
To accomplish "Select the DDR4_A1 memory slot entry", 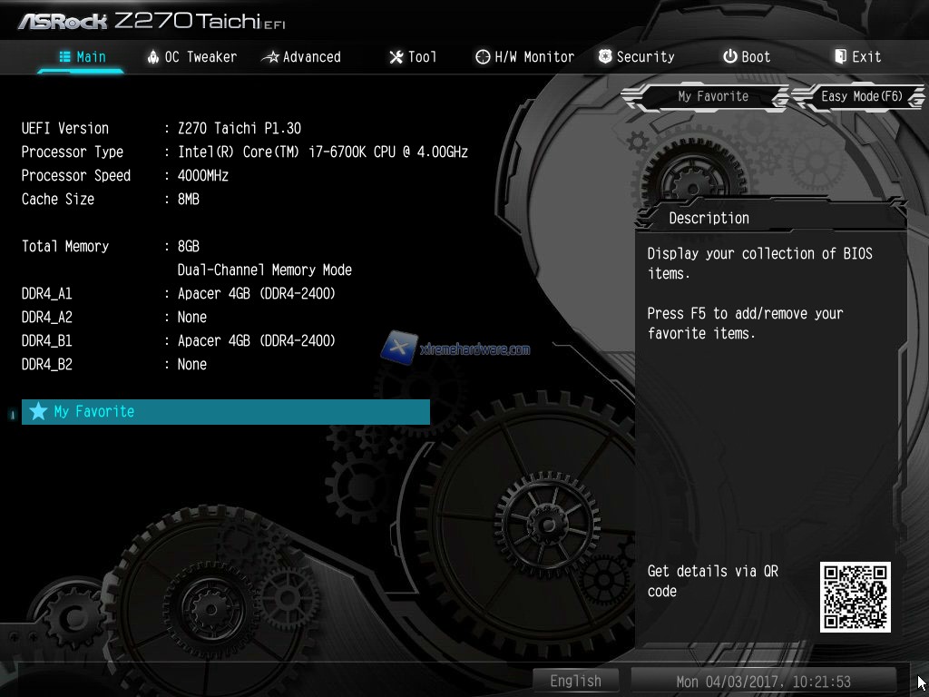I will coord(179,294).
